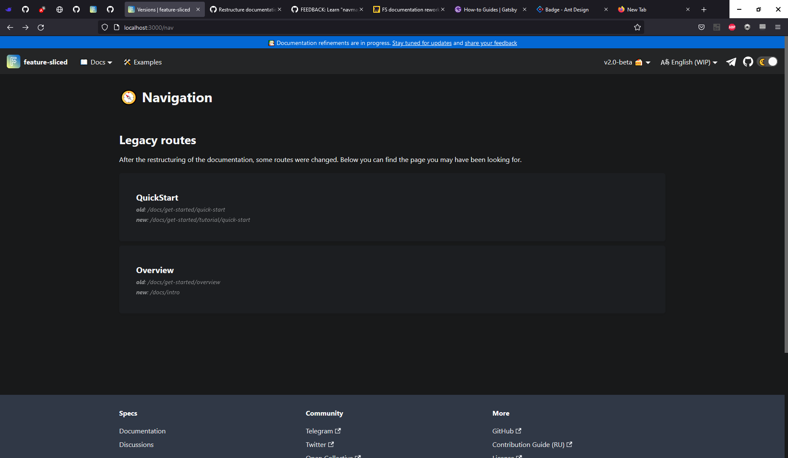Open the Twitter footer link
This screenshot has width=788, height=458.
click(320, 444)
